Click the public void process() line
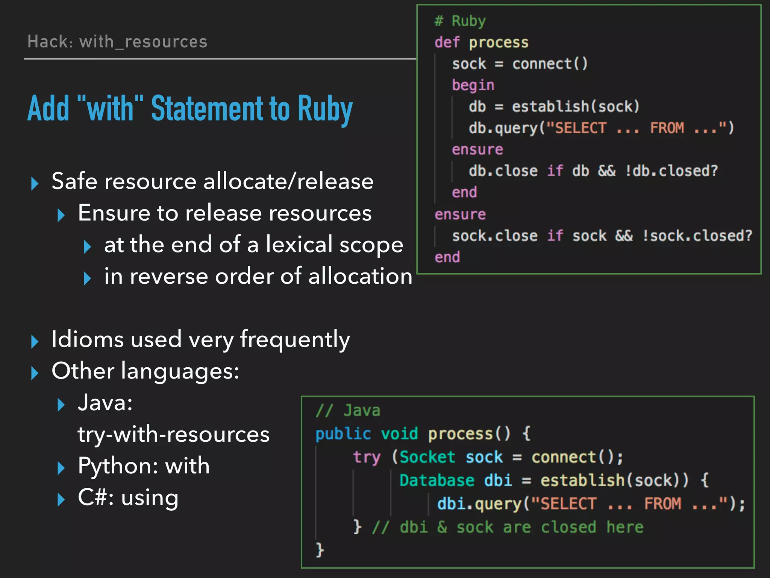This screenshot has width=770, height=578. tap(423, 434)
